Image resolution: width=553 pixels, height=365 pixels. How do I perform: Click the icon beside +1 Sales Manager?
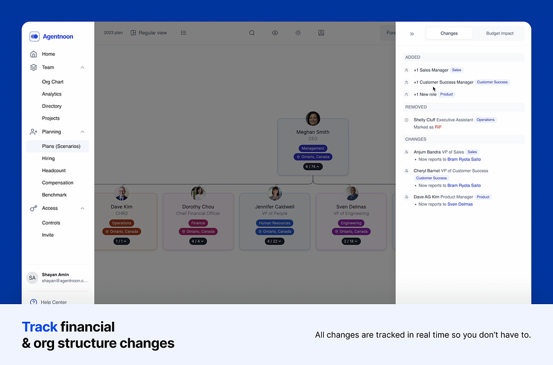(x=406, y=70)
